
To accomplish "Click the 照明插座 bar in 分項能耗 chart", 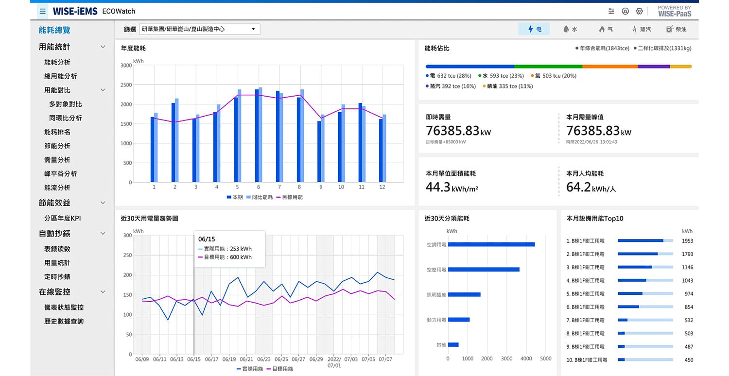I will (x=464, y=294).
